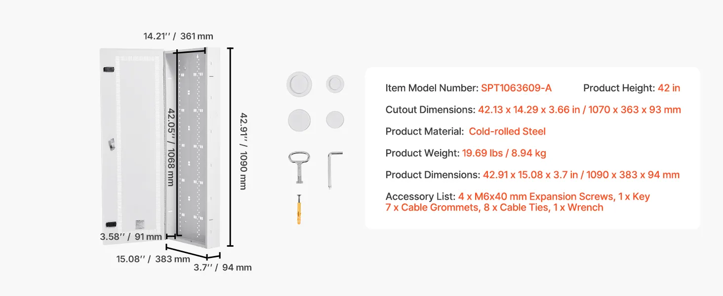Click the Cutout Dimensions value text
Image resolution: width=723 pixels, height=296 pixels.
click(x=579, y=110)
